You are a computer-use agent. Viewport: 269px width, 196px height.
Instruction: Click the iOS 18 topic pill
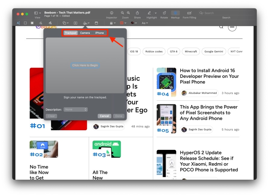(x=134, y=52)
